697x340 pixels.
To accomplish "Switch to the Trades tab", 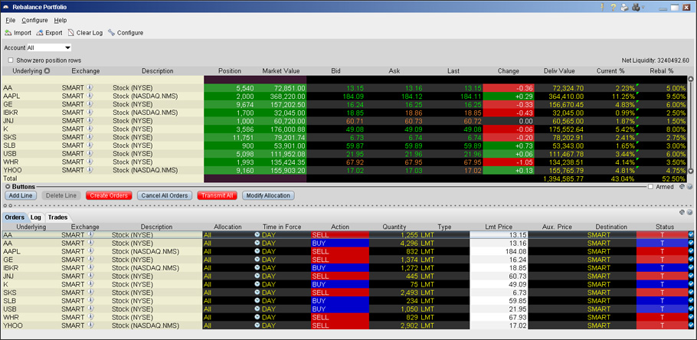I will (x=57, y=217).
